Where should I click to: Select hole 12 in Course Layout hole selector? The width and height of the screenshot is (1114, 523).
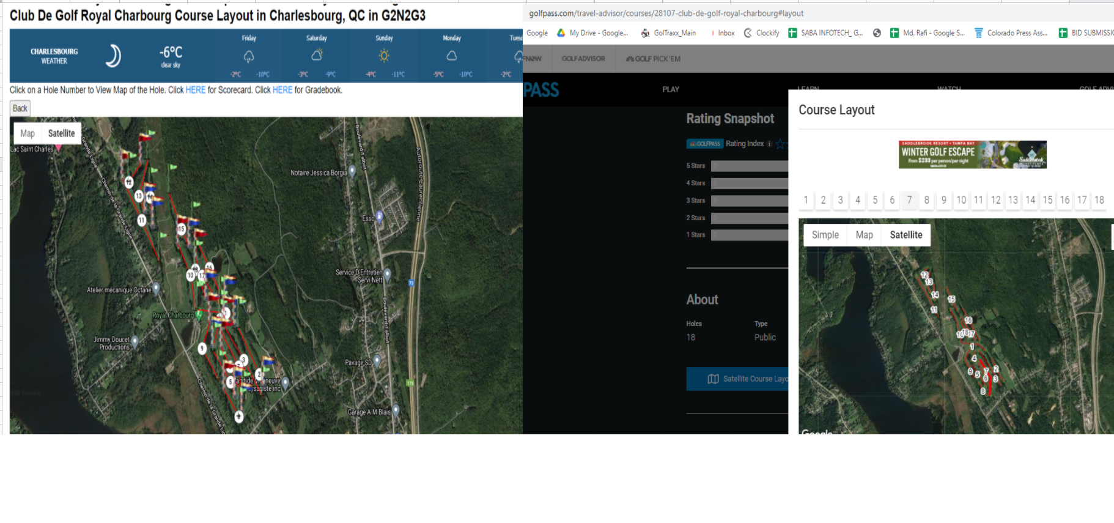(995, 200)
